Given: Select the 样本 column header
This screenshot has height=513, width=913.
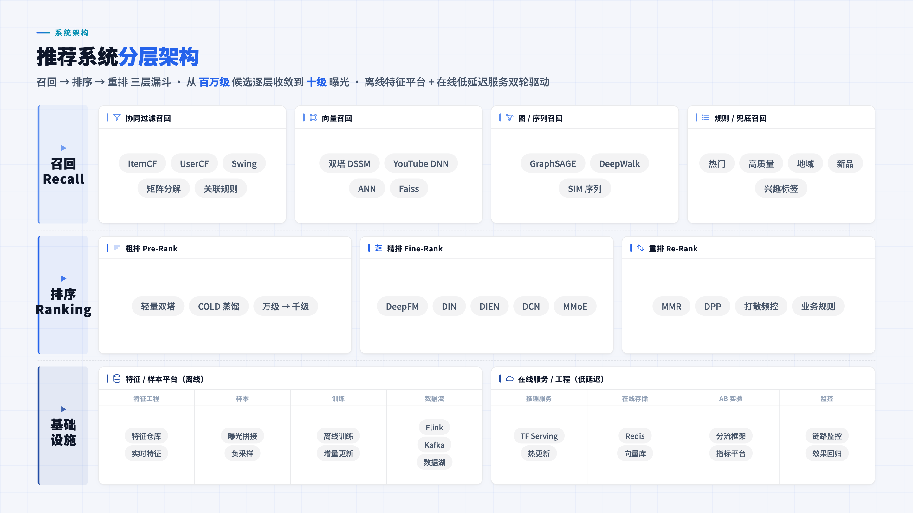Looking at the screenshot, I should point(243,399).
